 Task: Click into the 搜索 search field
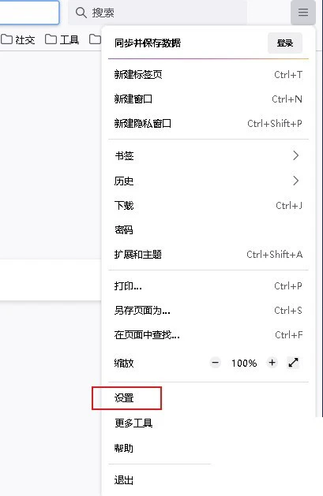click(x=157, y=13)
